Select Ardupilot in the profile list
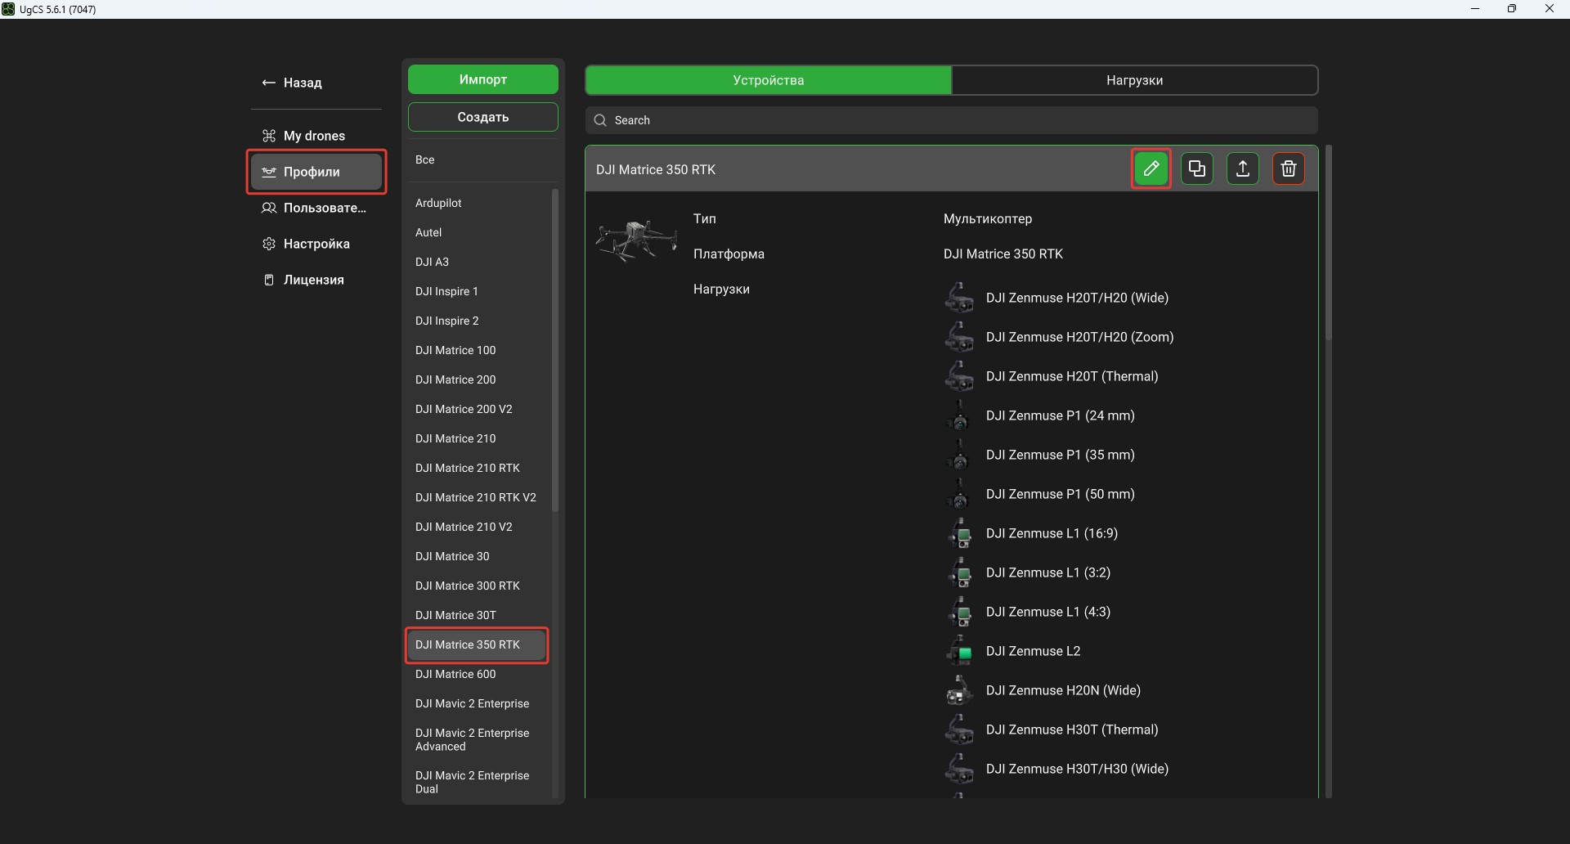 (478, 203)
